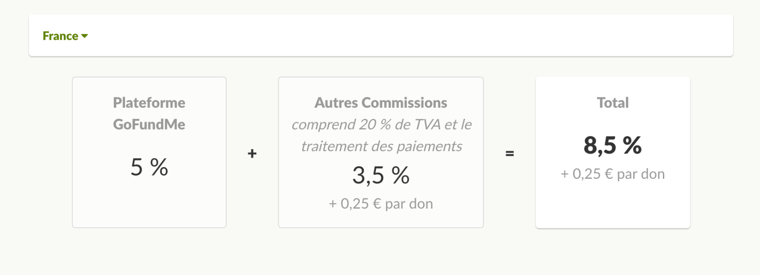Image resolution: width=760 pixels, height=275 pixels.
Task: Click the 'traitement des paiements' italic line
Action: point(381,146)
